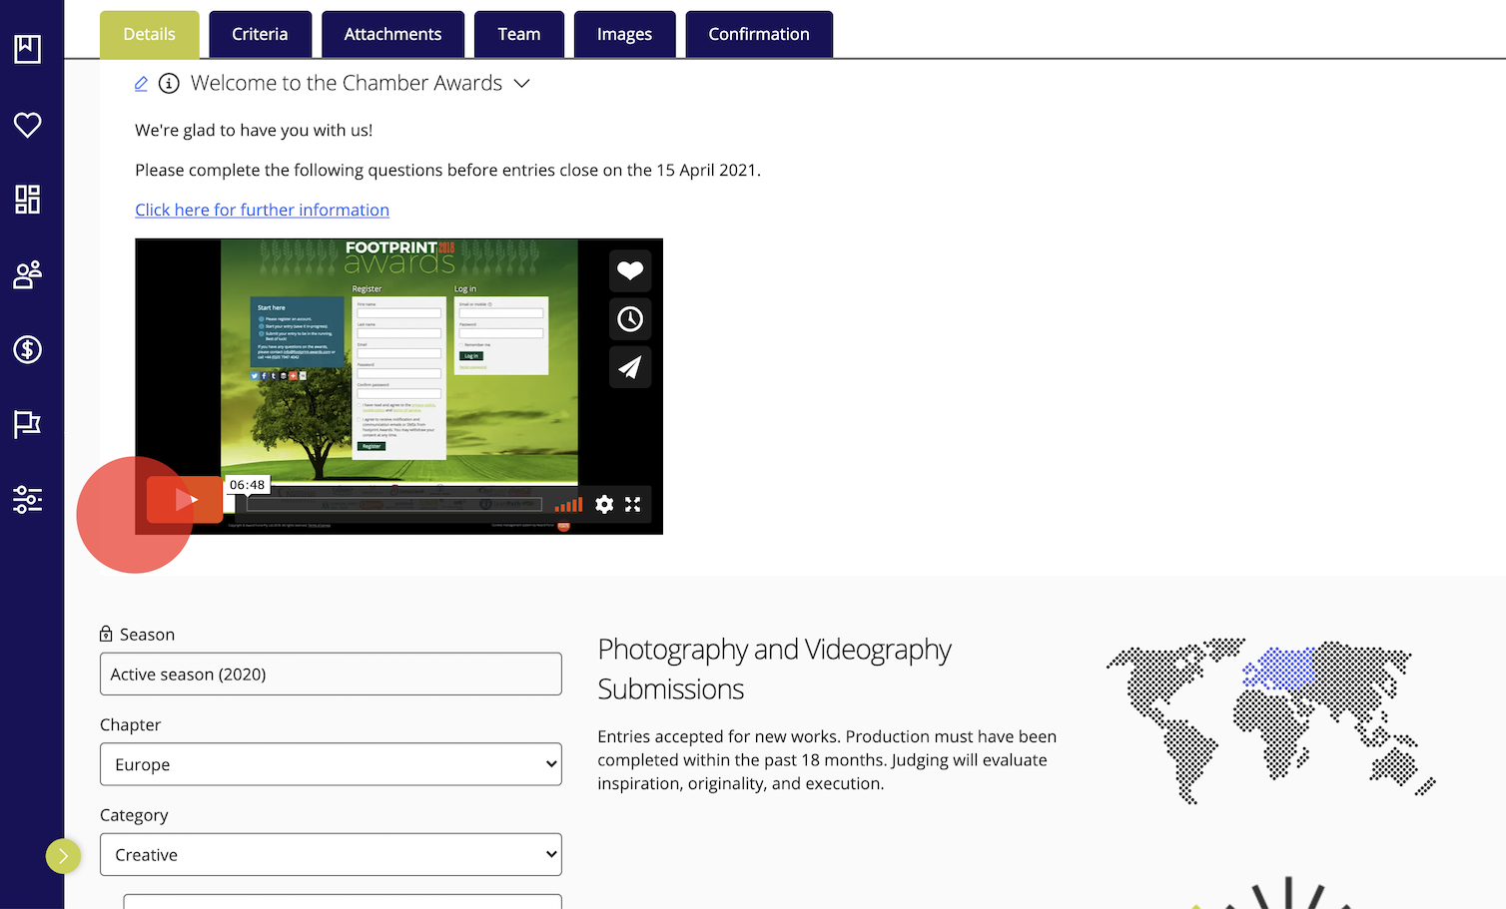The image size is (1506, 909).
Task: Click the dollar payments icon in the sidebar
Action: pos(27,349)
